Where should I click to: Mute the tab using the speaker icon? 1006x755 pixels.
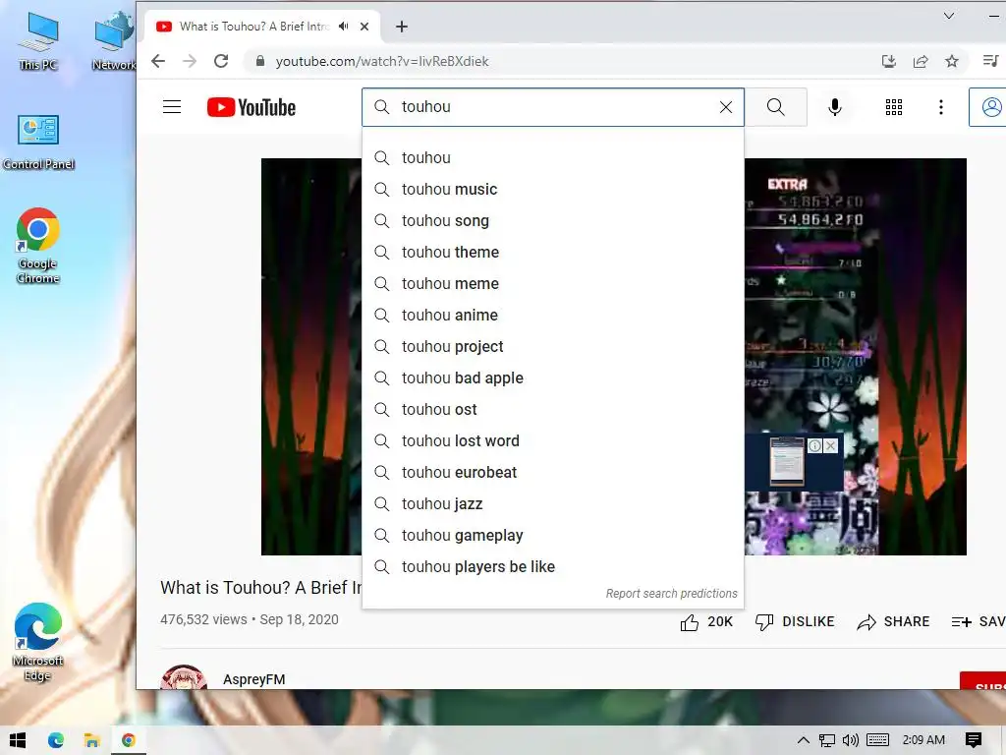pyautogui.click(x=344, y=27)
